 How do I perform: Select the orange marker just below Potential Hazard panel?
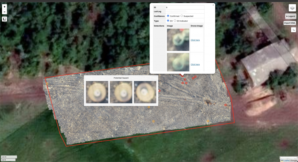pyautogui.click(x=149, y=107)
